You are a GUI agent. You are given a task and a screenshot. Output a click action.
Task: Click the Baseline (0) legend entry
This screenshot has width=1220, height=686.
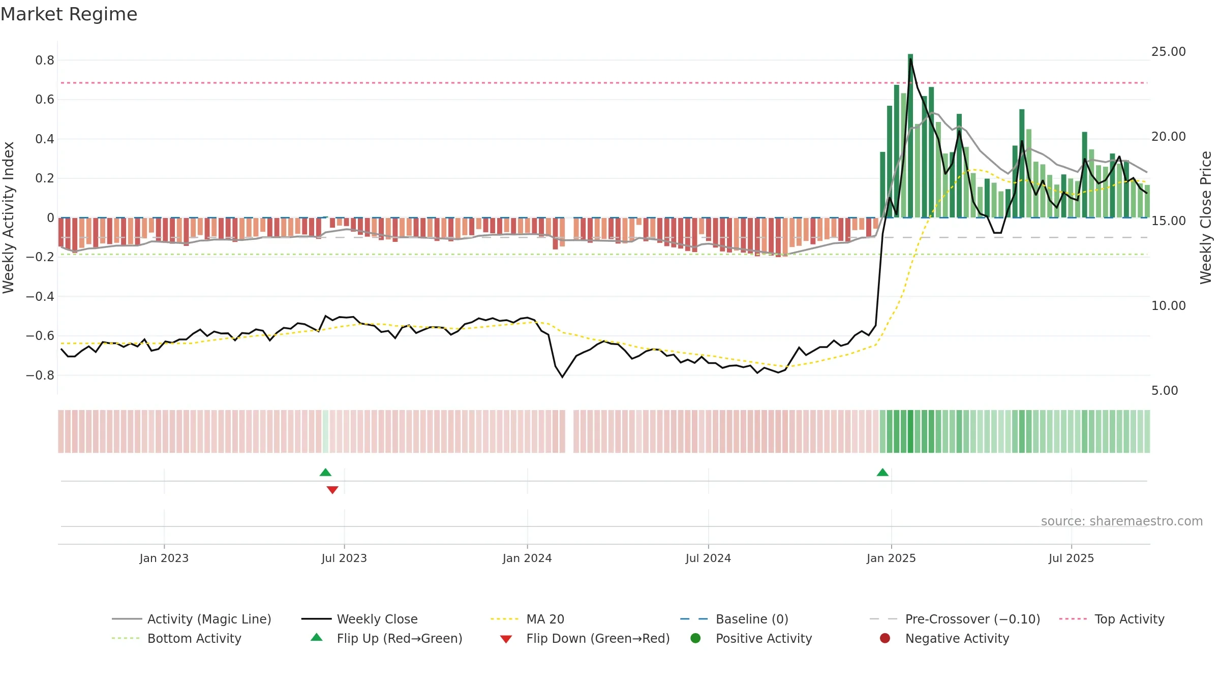tap(734, 619)
